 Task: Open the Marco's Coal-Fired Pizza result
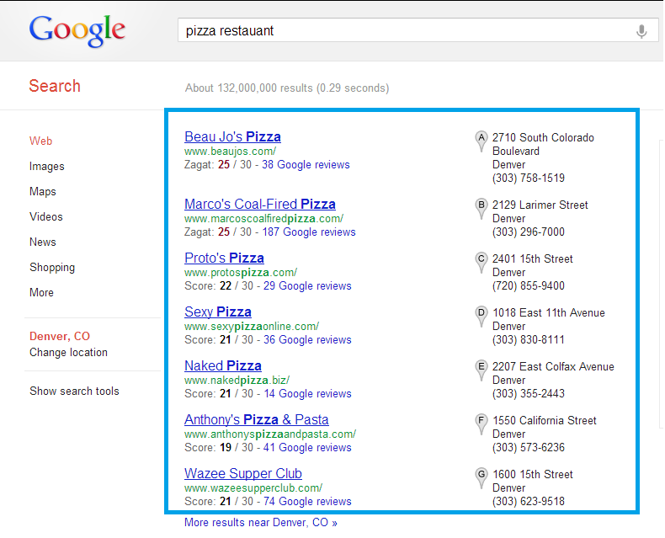[260, 204]
